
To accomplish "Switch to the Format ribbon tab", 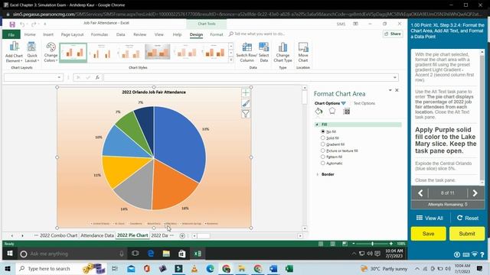I will click(x=217, y=34).
